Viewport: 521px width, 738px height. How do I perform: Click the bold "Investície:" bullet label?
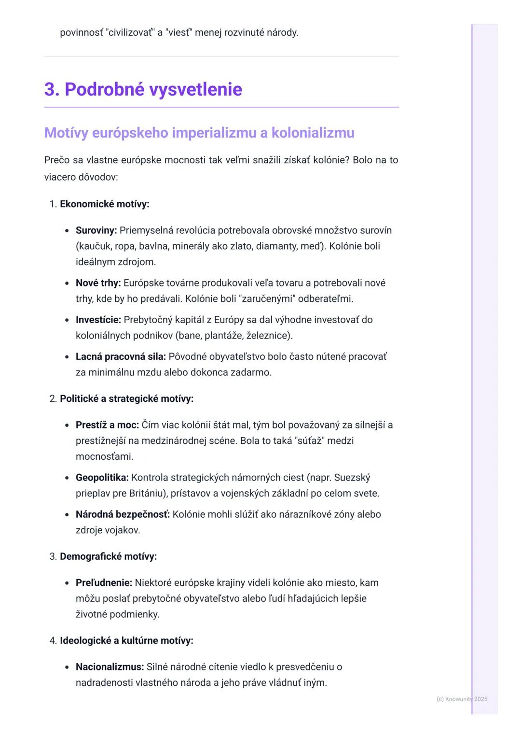[98, 320]
